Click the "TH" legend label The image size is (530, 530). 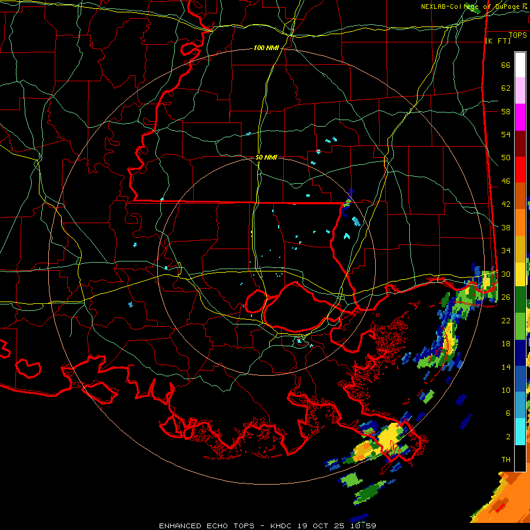click(x=506, y=460)
